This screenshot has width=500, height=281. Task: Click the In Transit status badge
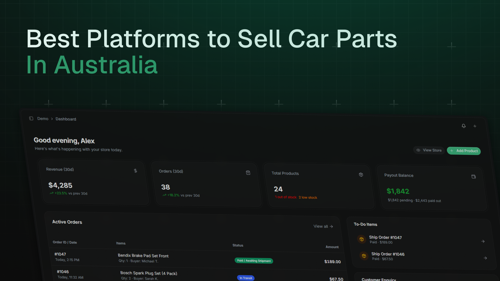[x=246, y=278]
